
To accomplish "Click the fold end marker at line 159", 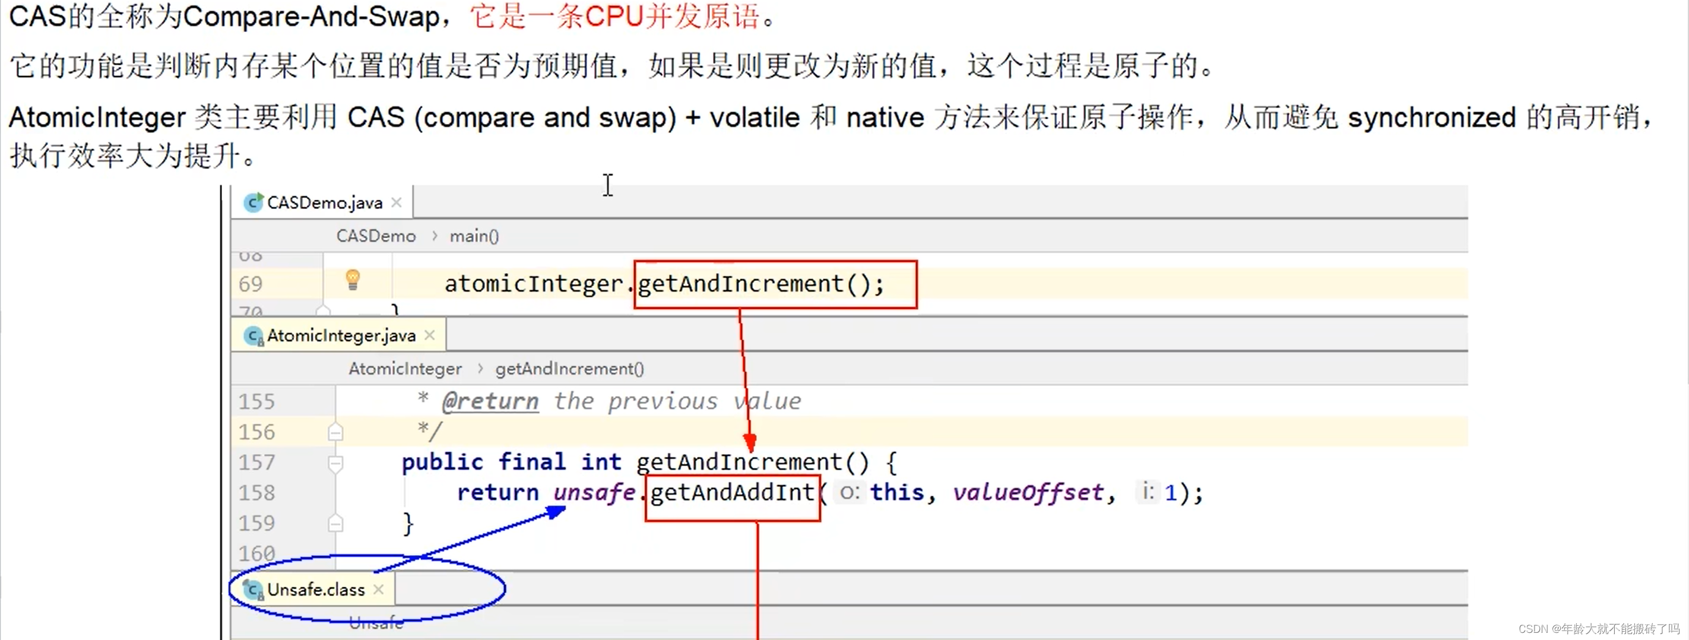I will click(x=335, y=523).
